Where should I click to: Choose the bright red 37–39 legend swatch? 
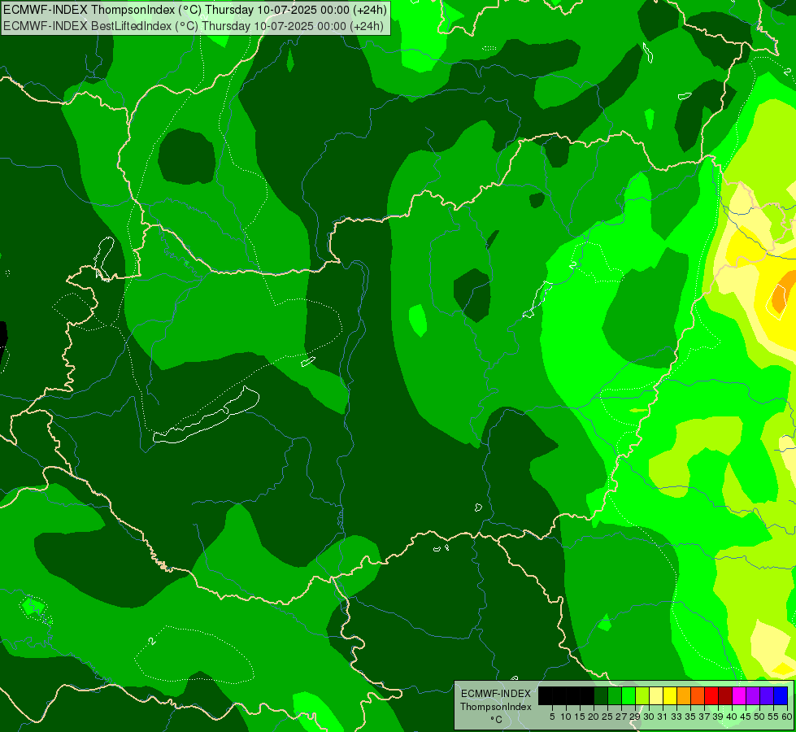(x=711, y=695)
